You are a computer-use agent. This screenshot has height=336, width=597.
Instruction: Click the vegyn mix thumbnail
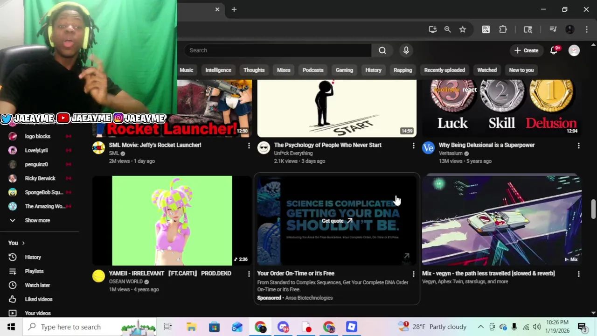tap(501, 220)
